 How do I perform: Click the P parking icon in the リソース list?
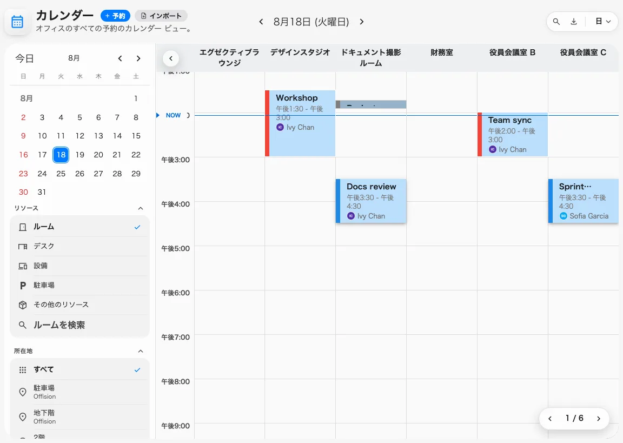pos(23,286)
